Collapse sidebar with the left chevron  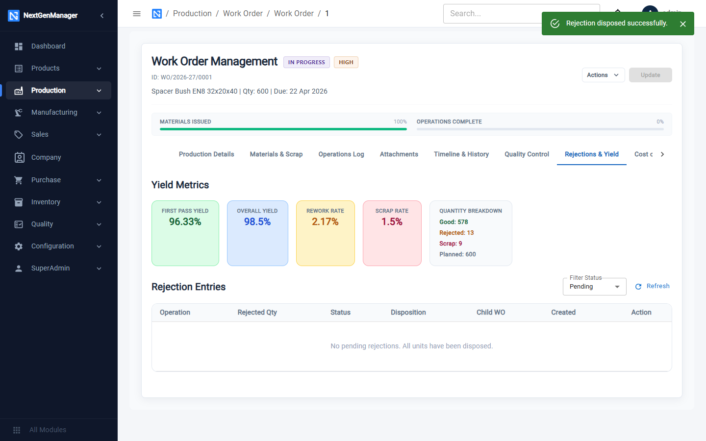tap(102, 16)
